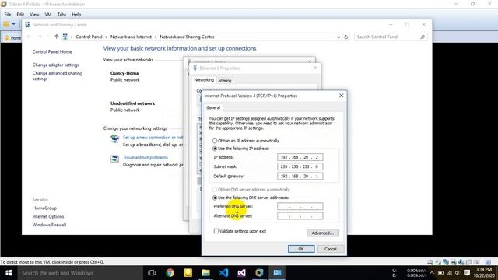This screenshot has width=498, height=280.
Task: Open the General tab in IPv4 properties
Action: point(213,107)
